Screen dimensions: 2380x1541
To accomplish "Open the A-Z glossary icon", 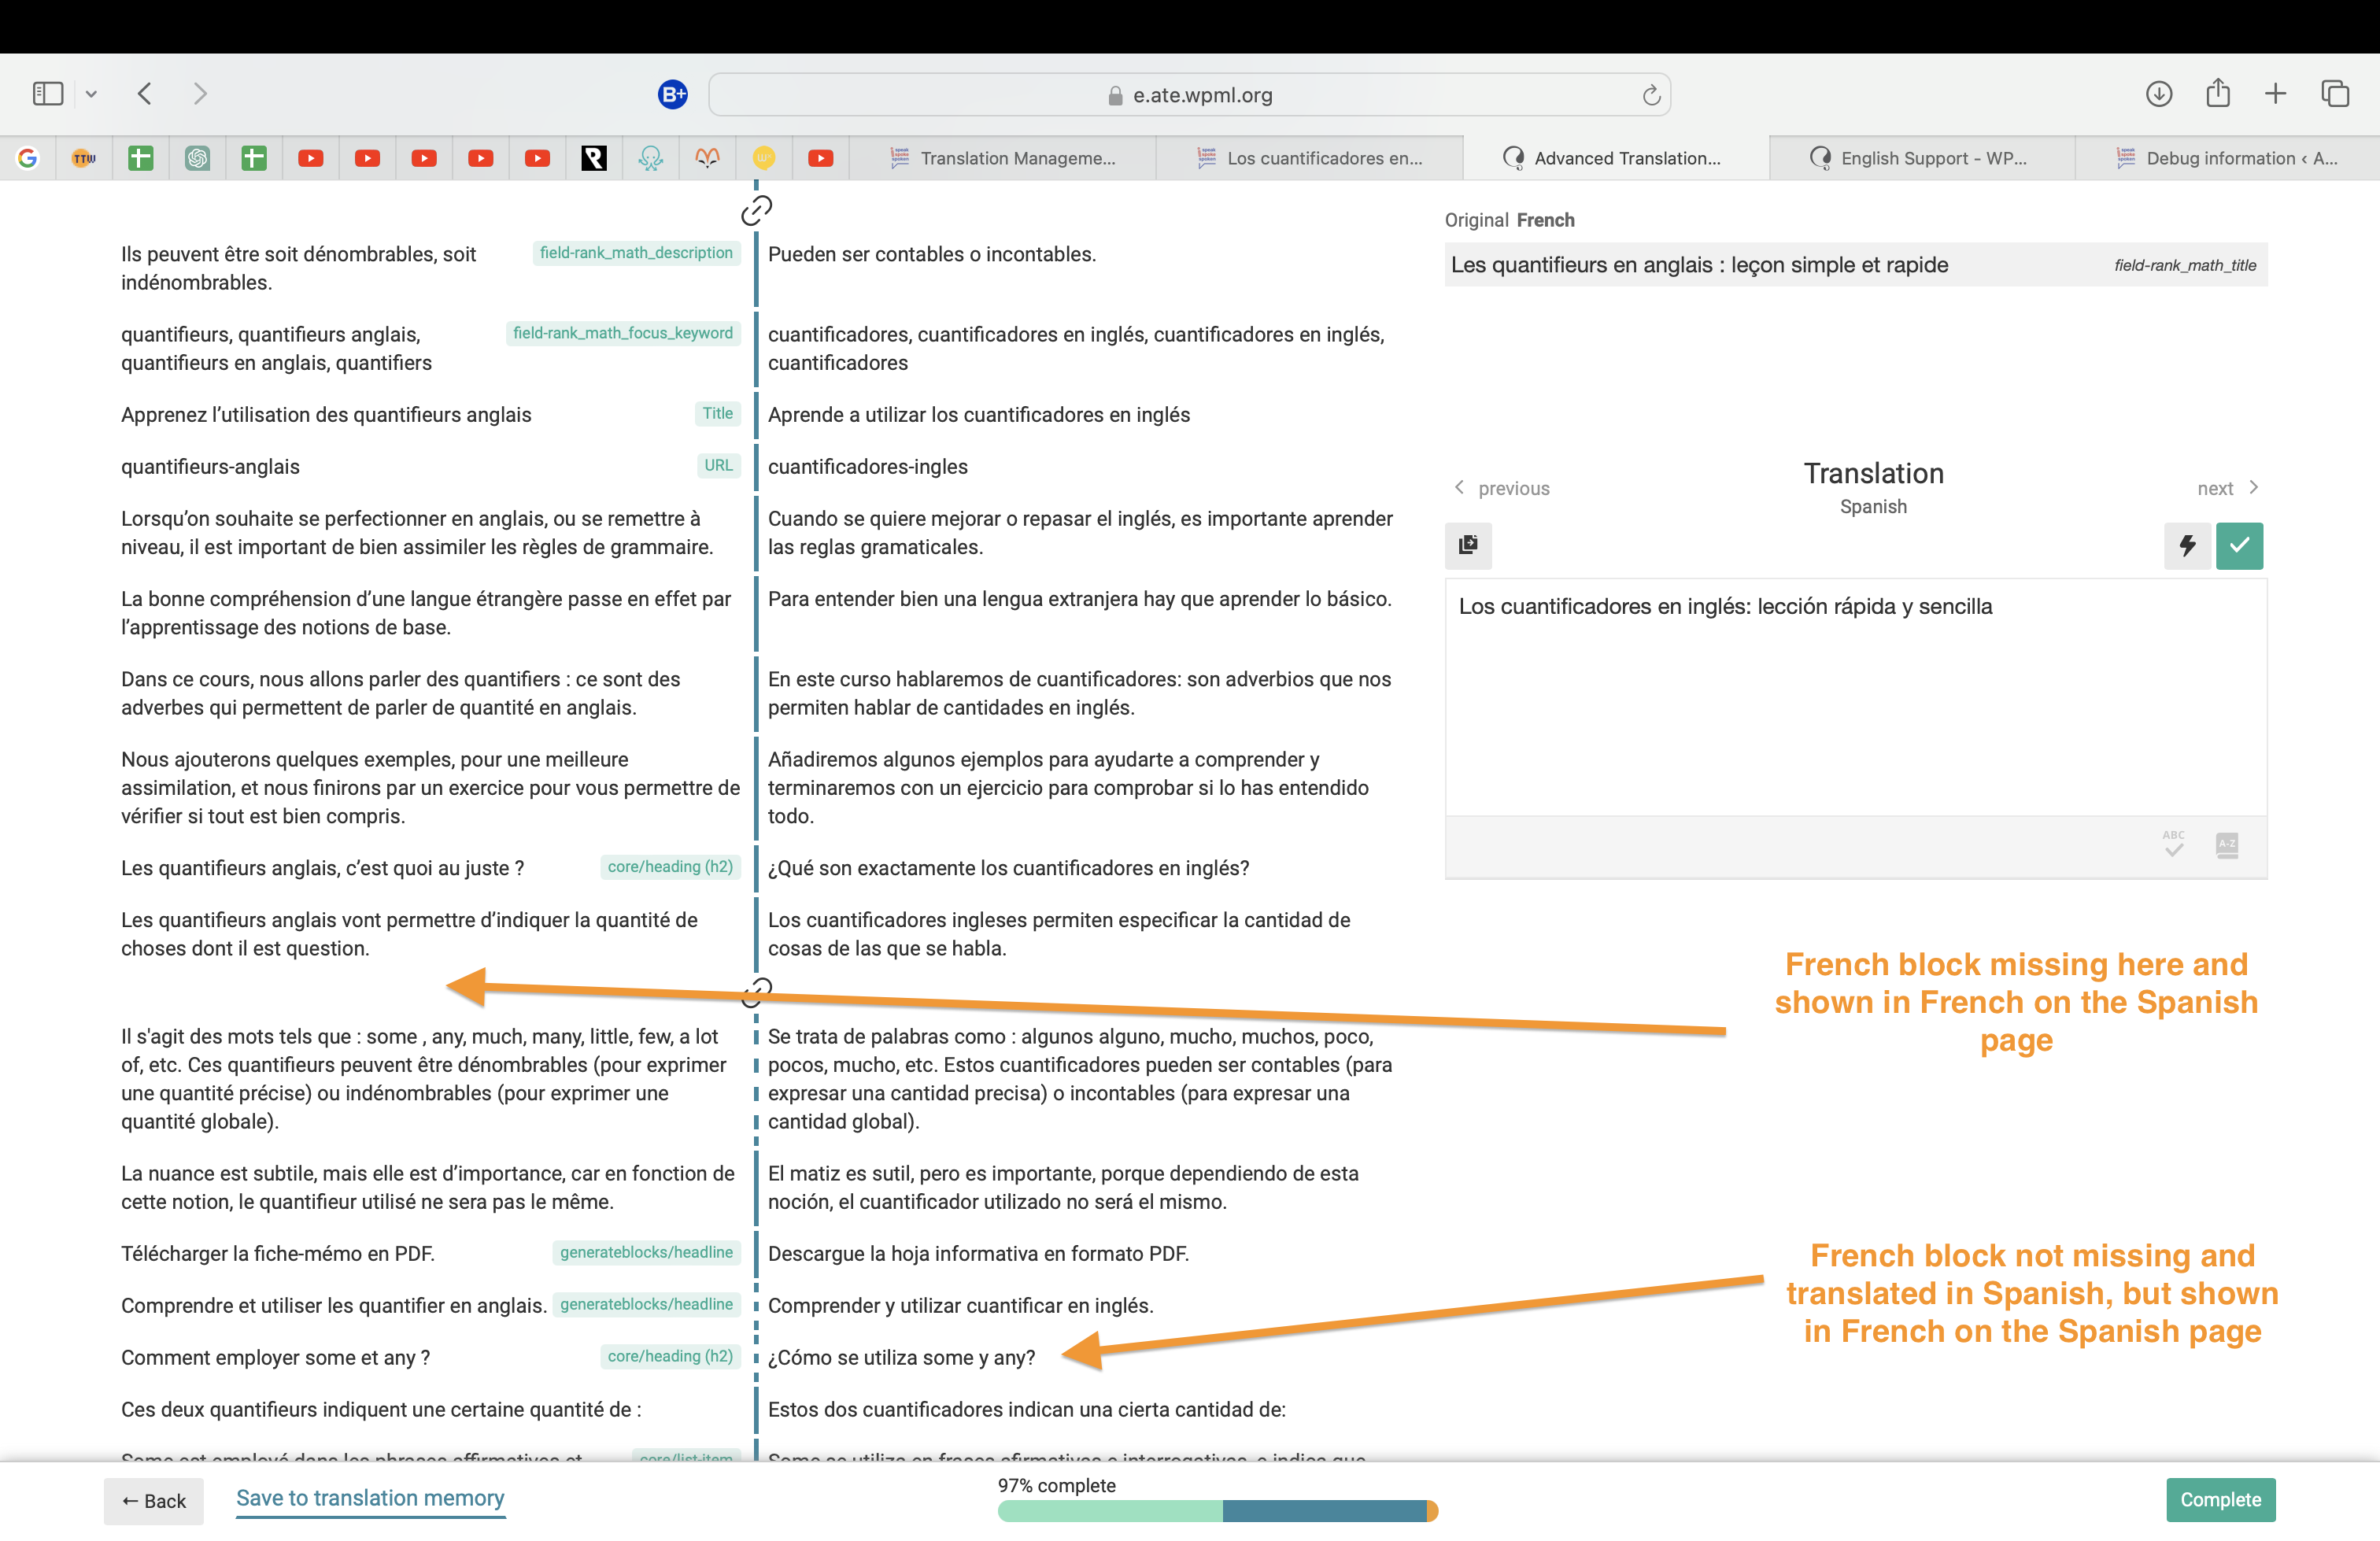I will pyautogui.click(x=2227, y=845).
